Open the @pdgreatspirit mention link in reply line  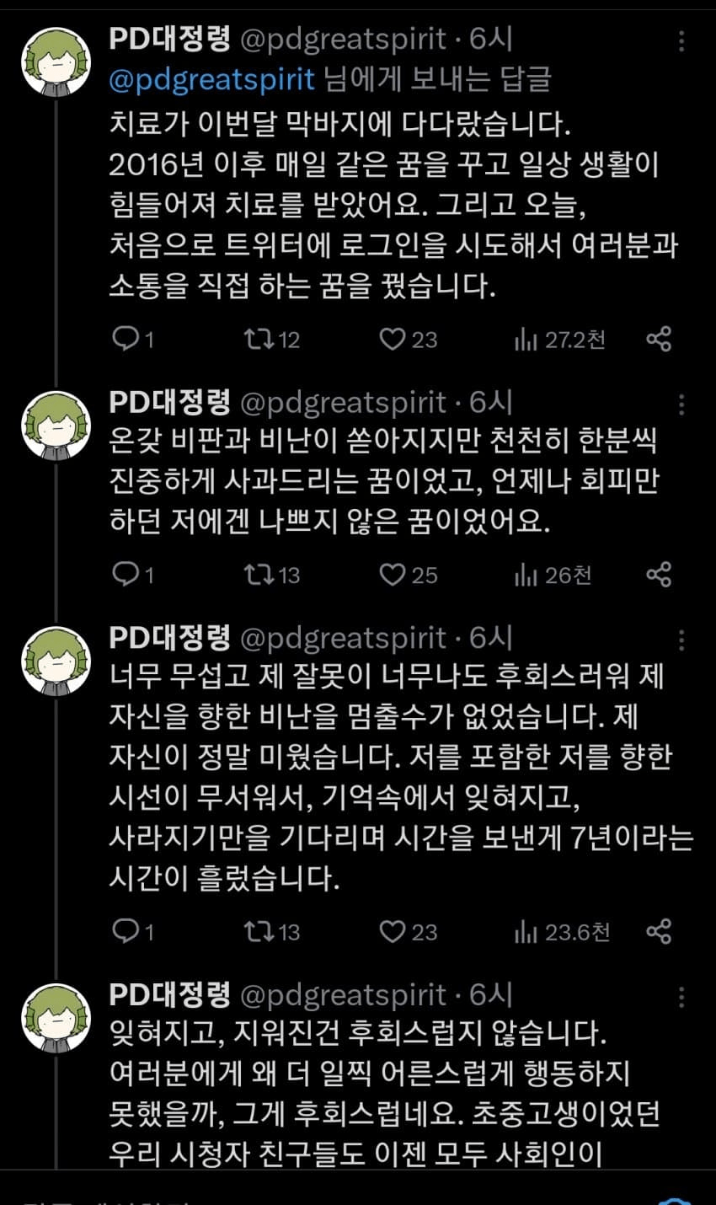[212, 78]
